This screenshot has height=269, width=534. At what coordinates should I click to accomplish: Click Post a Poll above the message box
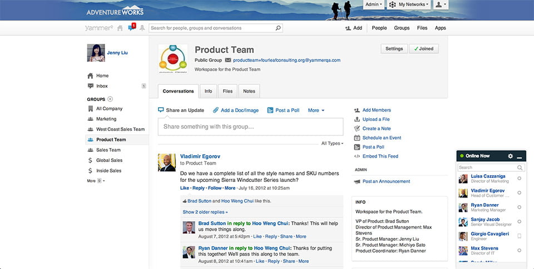point(283,110)
